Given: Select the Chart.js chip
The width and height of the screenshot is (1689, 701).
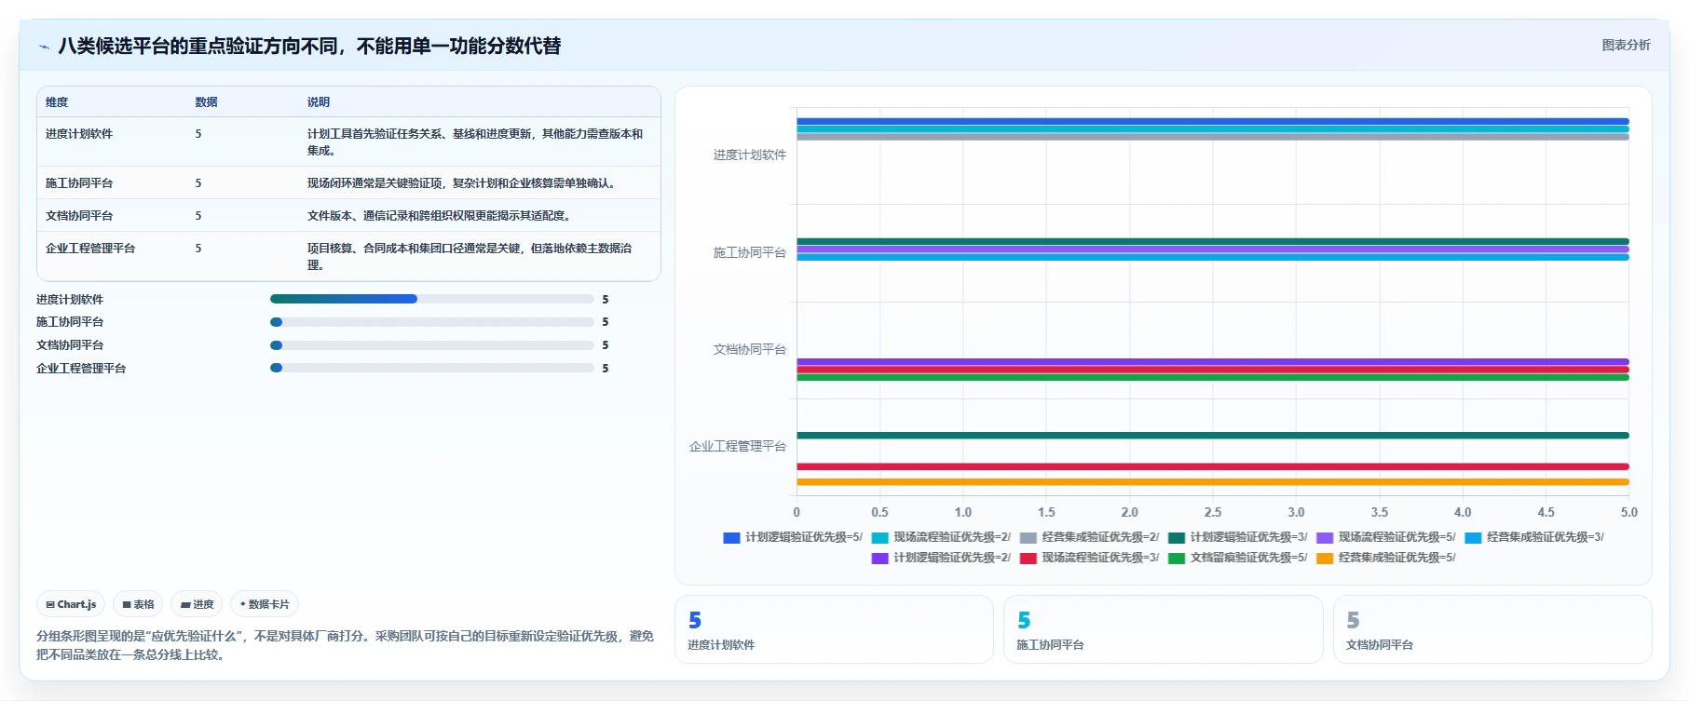Looking at the screenshot, I should (x=71, y=604).
